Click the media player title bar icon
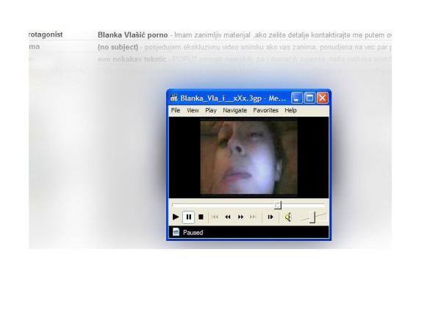The image size is (441, 318). click(x=173, y=98)
